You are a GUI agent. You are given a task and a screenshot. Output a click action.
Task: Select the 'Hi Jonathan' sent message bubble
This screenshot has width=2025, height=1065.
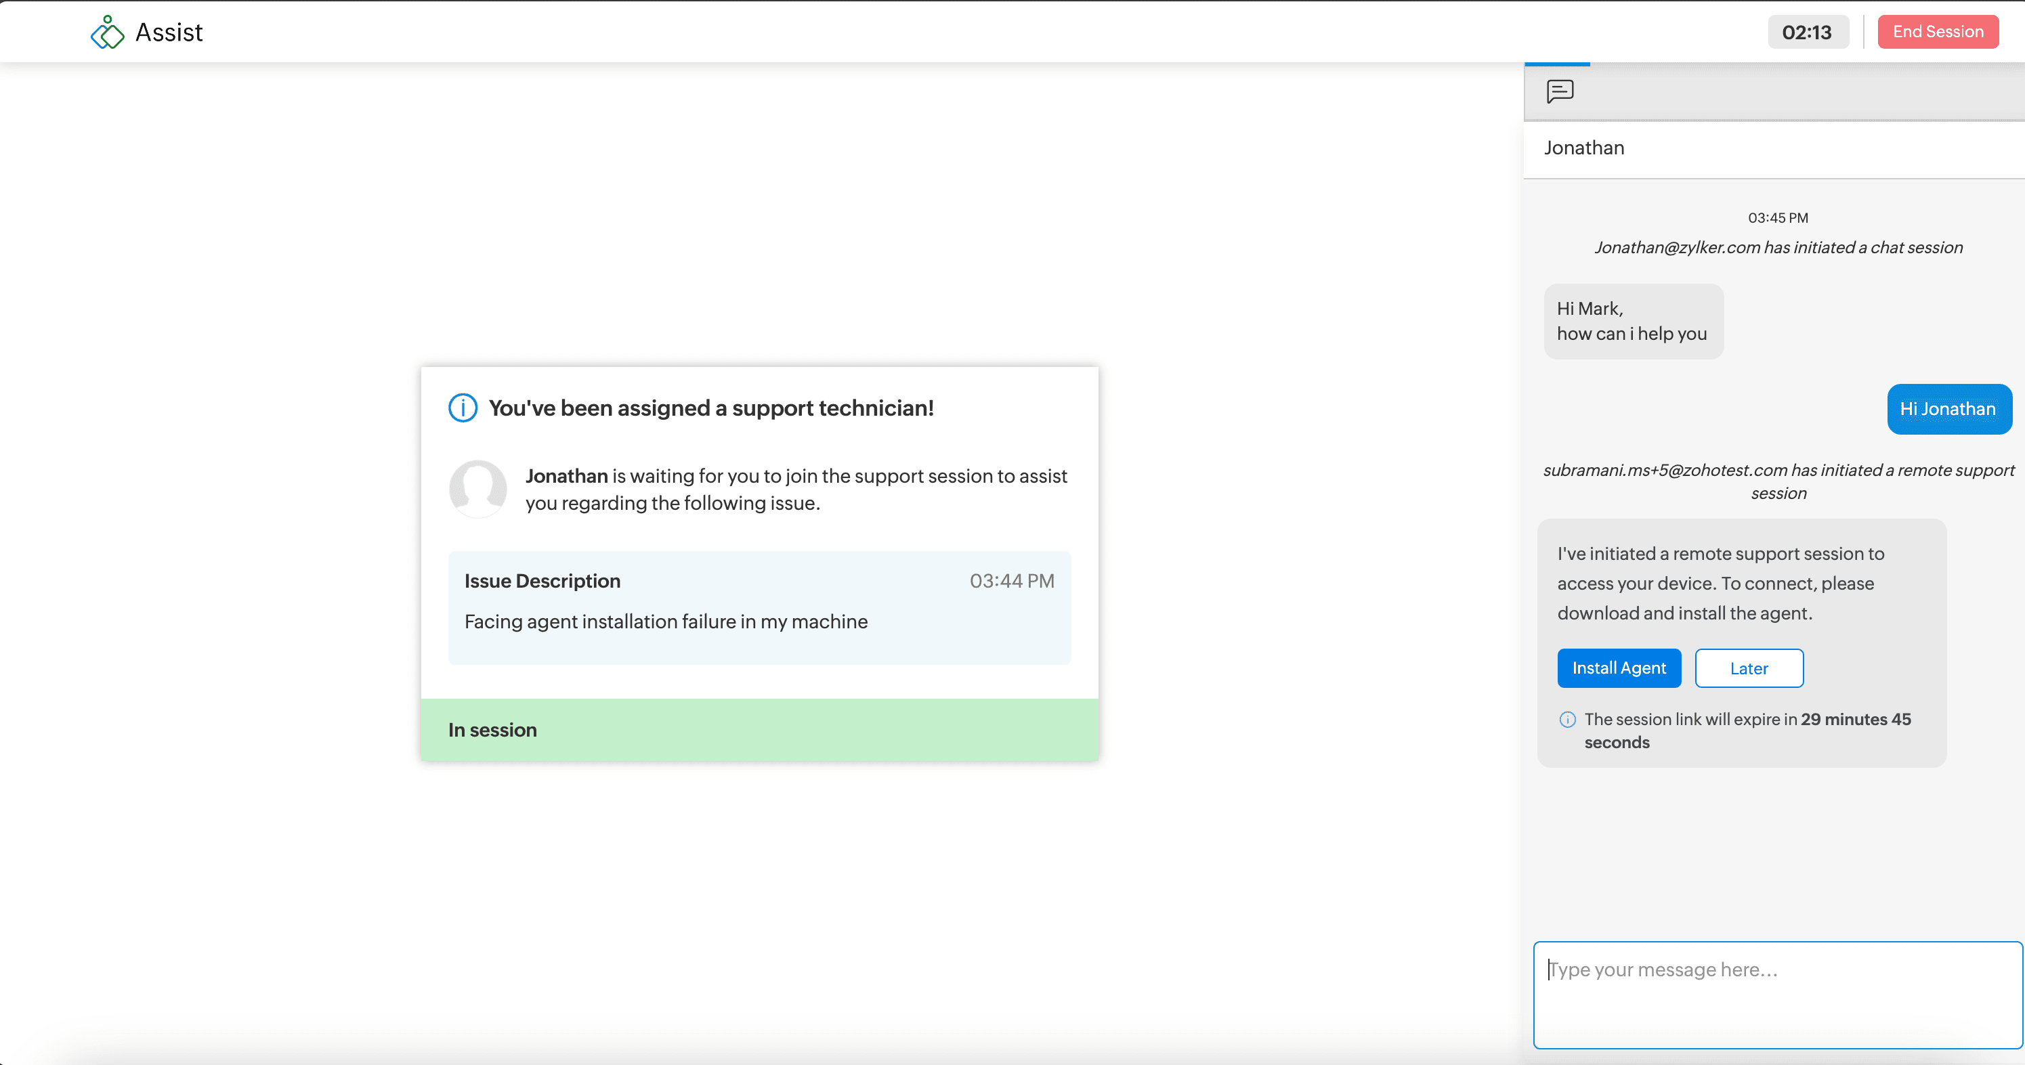[x=1950, y=409]
